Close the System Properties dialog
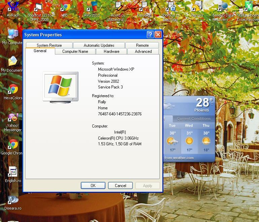Screen dimensions: 259x222 point(158,35)
